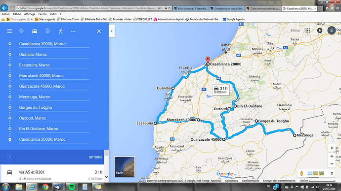Click the Bin El-Ouidane, Maroc waypoint
Viewport: 341px width, 191px height.
[x=54, y=129]
